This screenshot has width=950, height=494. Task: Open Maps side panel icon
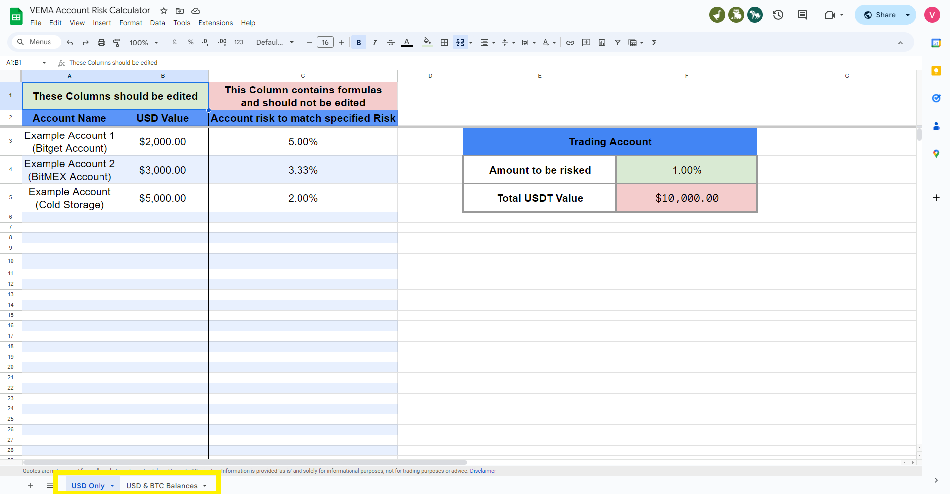point(936,154)
